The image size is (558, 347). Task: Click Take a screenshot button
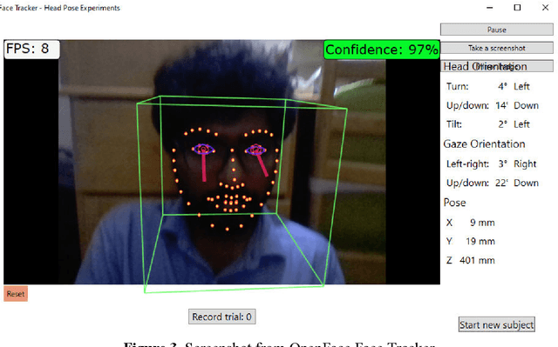point(496,48)
